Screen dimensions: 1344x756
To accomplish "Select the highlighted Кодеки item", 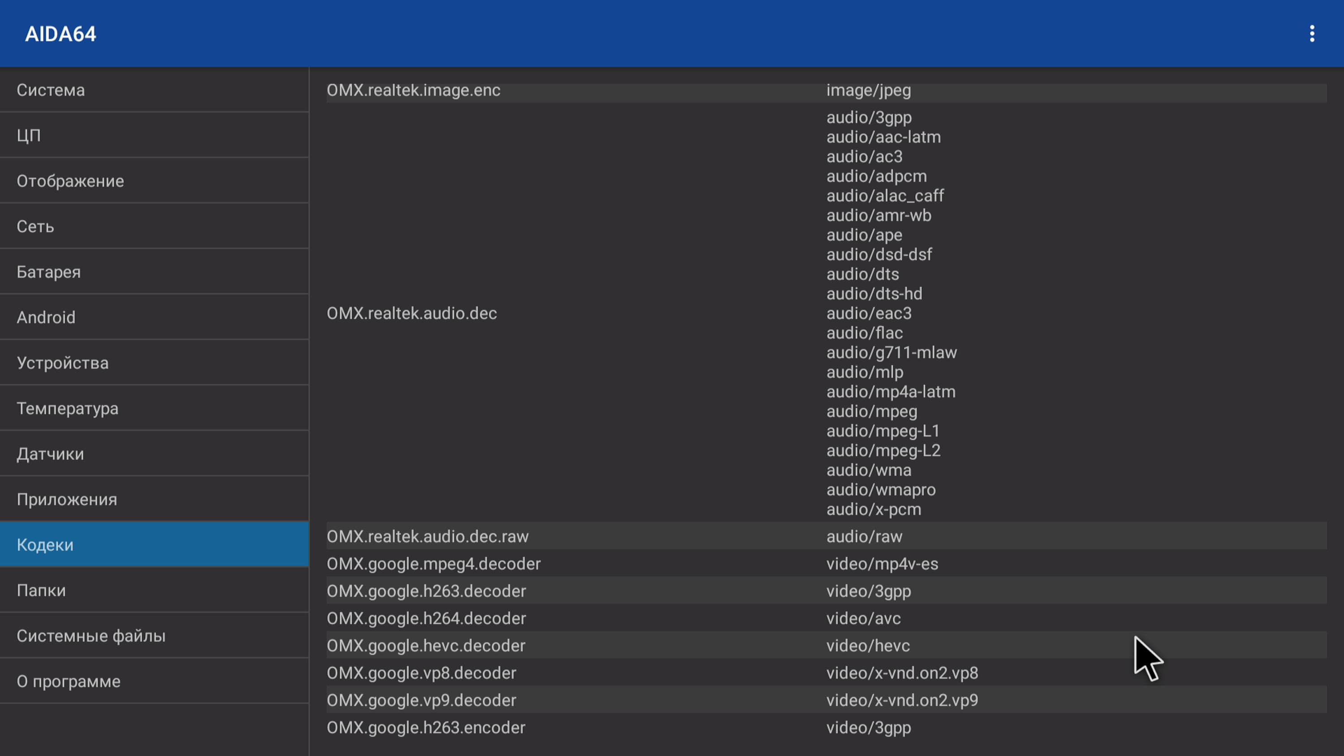I will coord(154,544).
